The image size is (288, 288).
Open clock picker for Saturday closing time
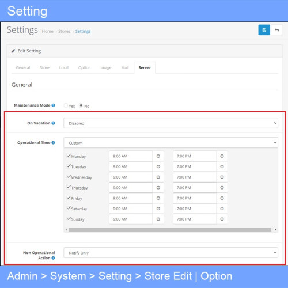[x=222, y=209]
